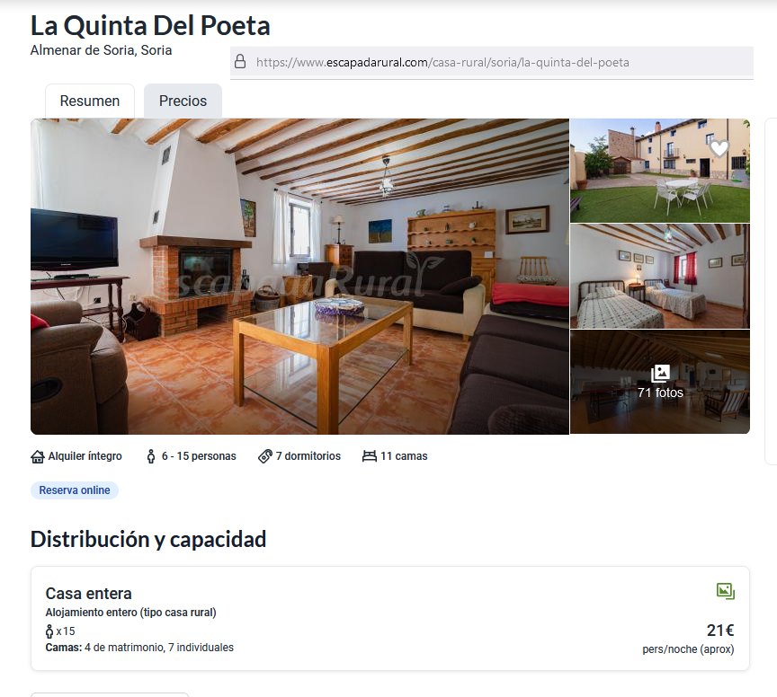Open the 71 fotos gallery icon

click(x=660, y=374)
